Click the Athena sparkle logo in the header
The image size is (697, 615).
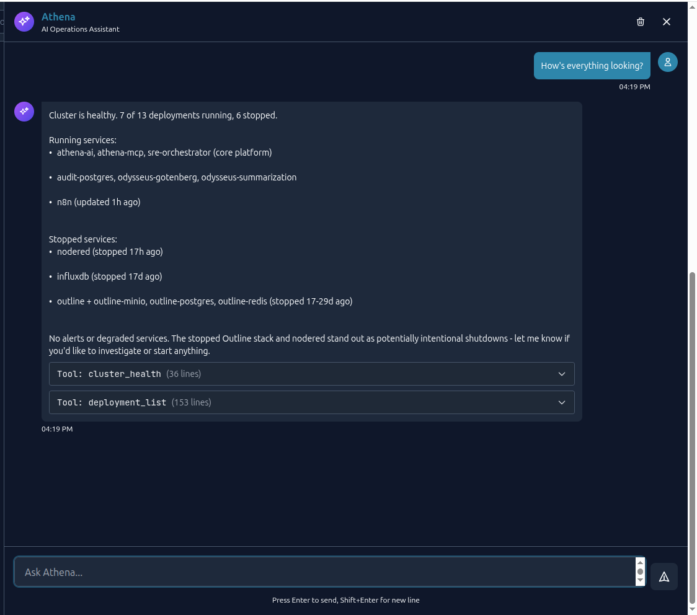(24, 22)
